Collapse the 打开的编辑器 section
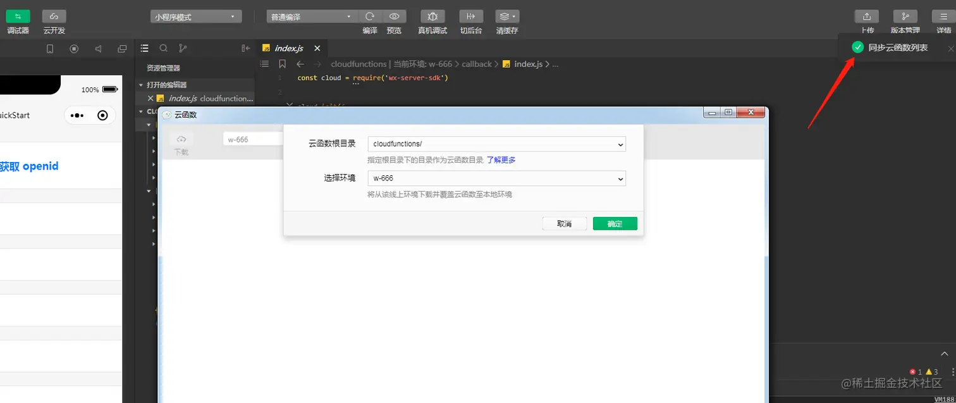 pos(141,85)
